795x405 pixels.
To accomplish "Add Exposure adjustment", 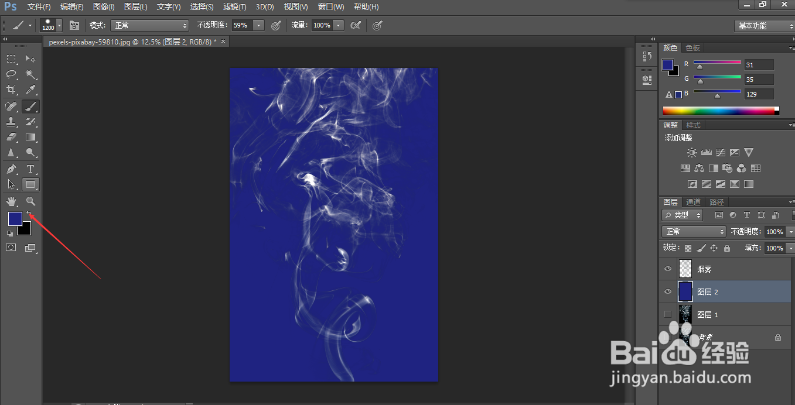I will (734, 153).
